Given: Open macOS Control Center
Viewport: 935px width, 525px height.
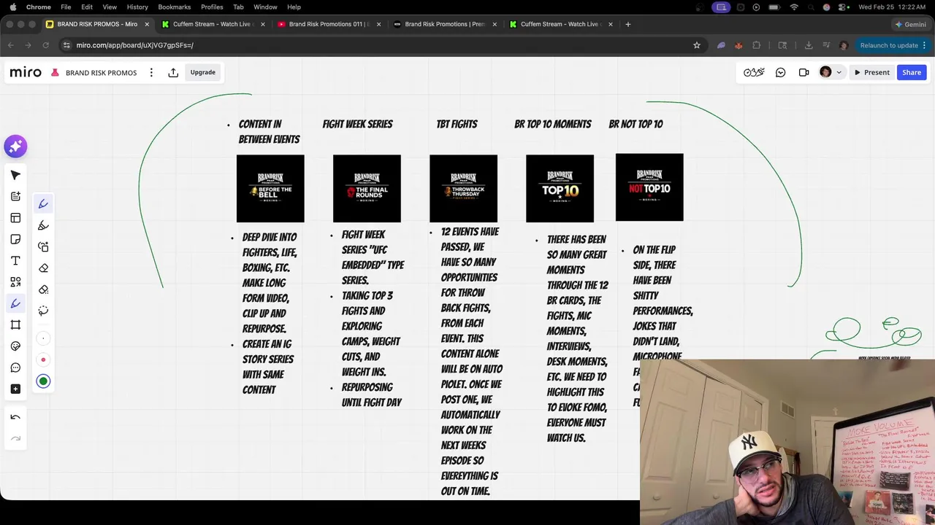Looking at the screenshot, I should point(843,7).
